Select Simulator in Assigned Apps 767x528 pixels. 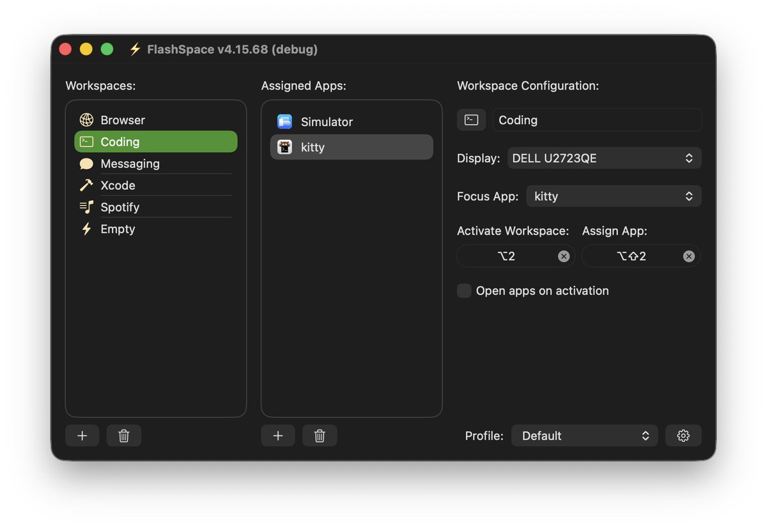352,121
